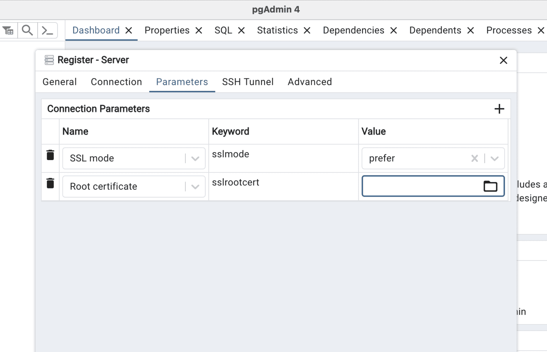Close the Register - Server dialog

[504, 60]
